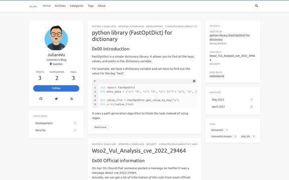Open the Archives nav item
This screenshot has height=180, width=289.
pyautogui.click(x=60, y=6)
